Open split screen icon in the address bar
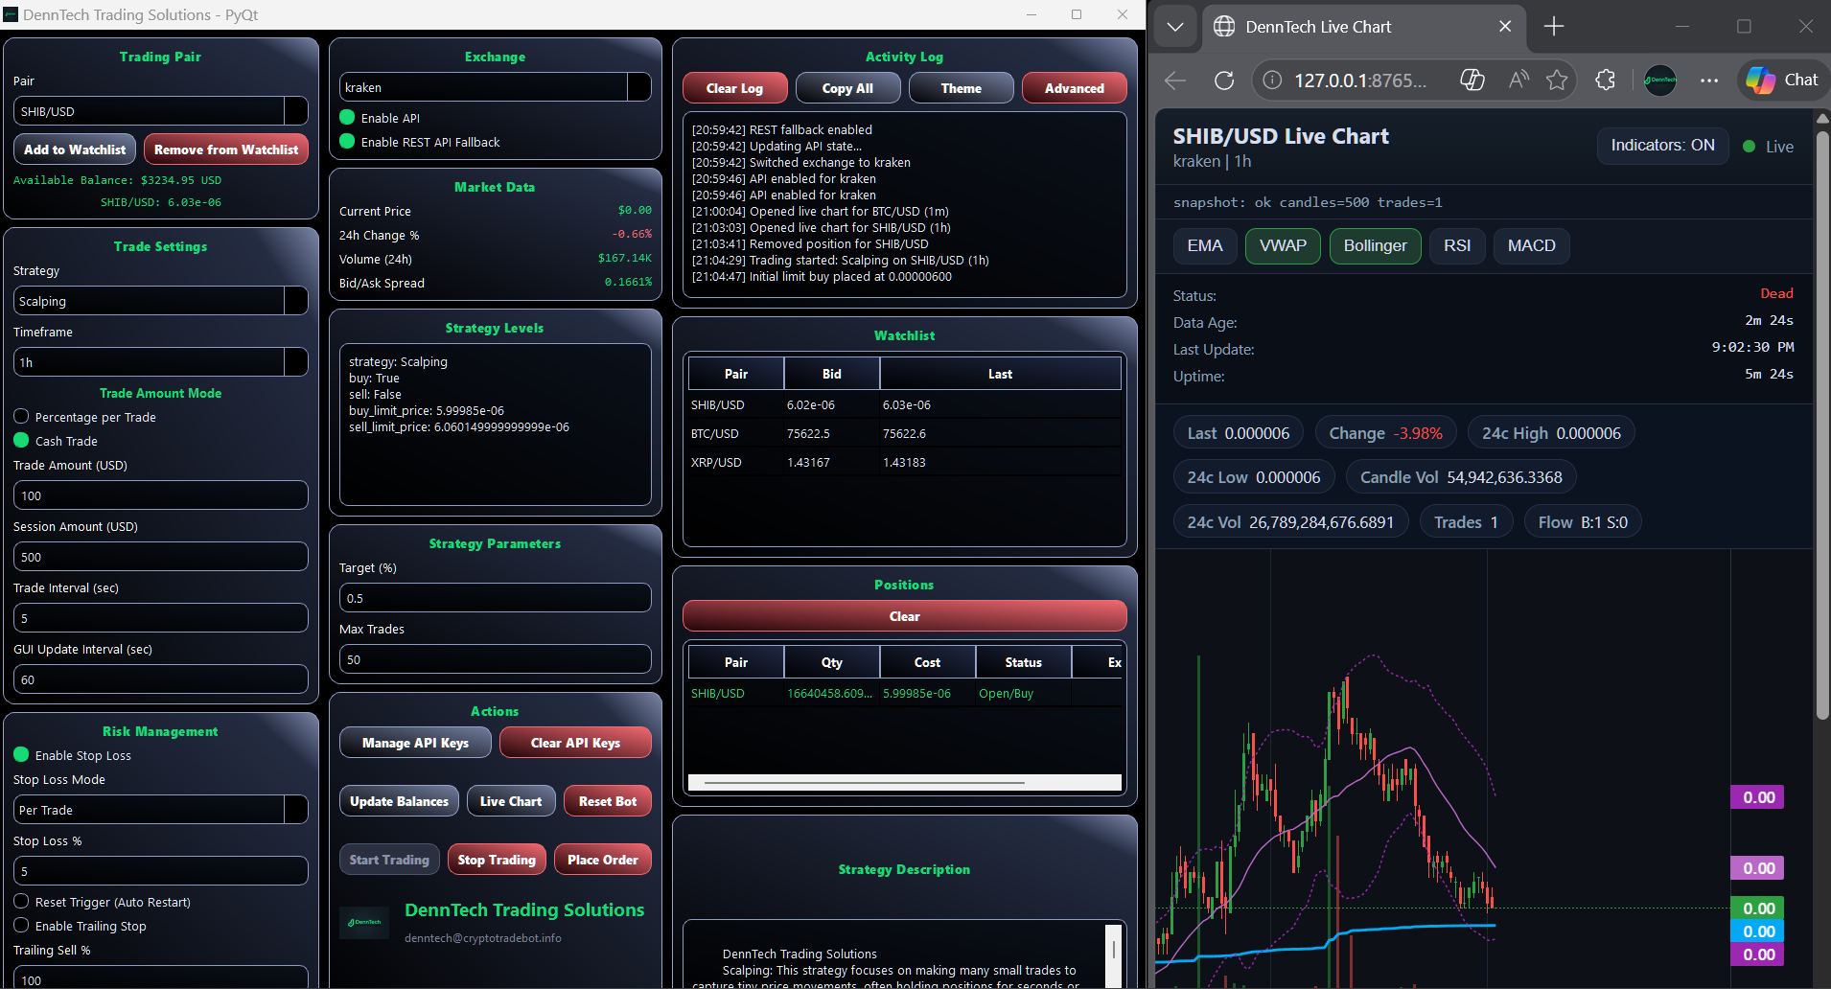This screenshot has height=989, width=1831. pos(1472,80)
